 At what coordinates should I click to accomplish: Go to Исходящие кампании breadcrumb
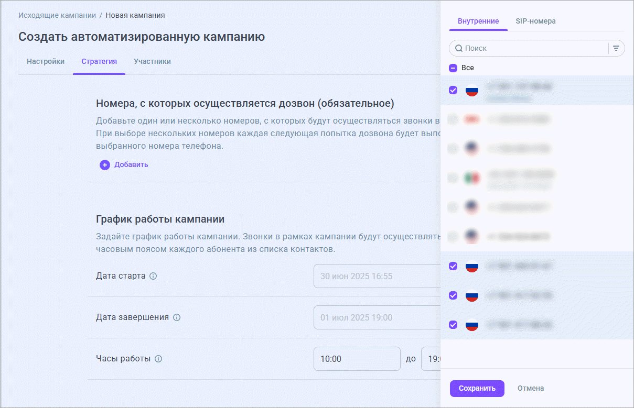pyautogui.click(x=57, y=15)
